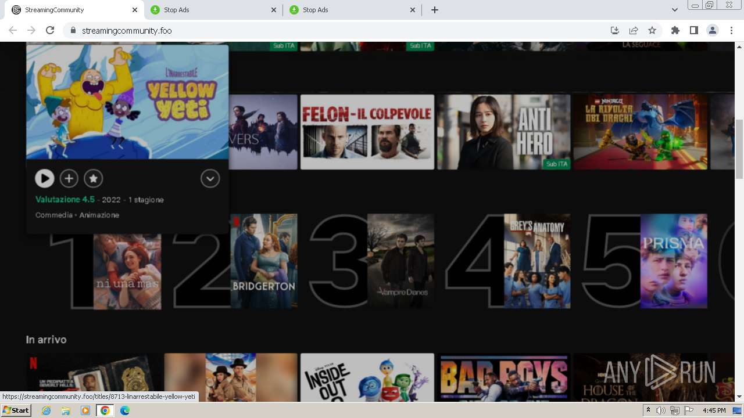Image resolution: width=744 pixels, height=418 pixels.
Task: Open Microsoft Edge from taskbar
Action: click(x=125, y=410)
